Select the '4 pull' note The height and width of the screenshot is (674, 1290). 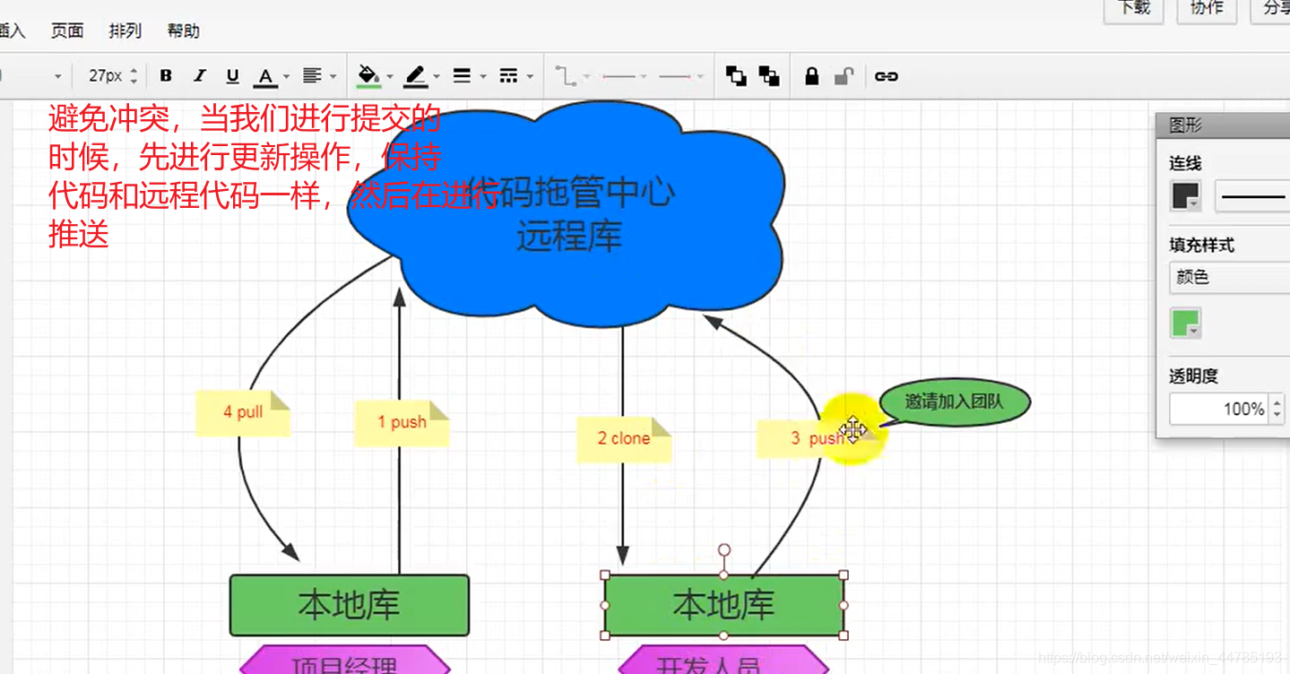coord(243,412)
